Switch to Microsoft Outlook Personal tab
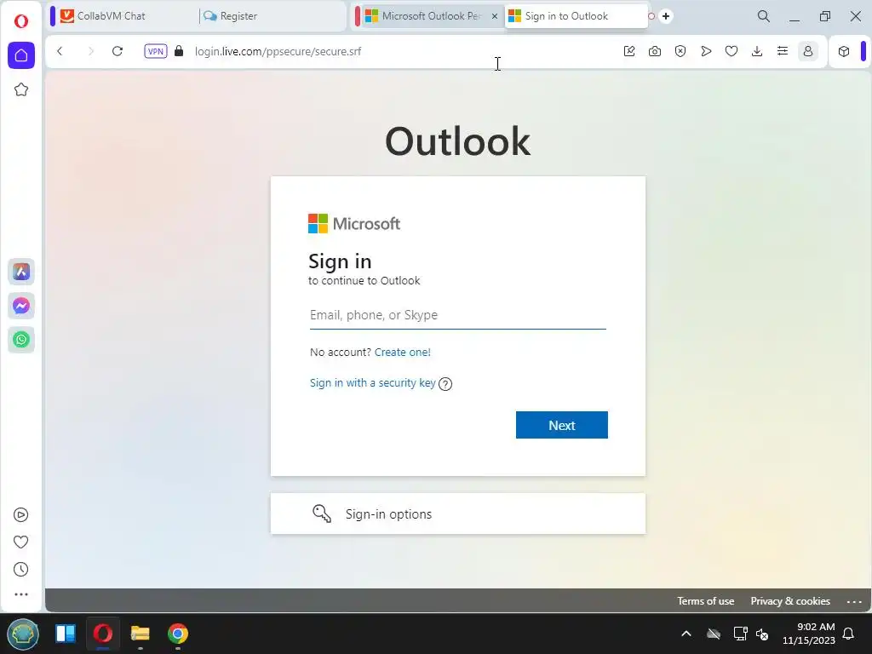The height and width of the screenshot is (654, 872). (424, 16)
